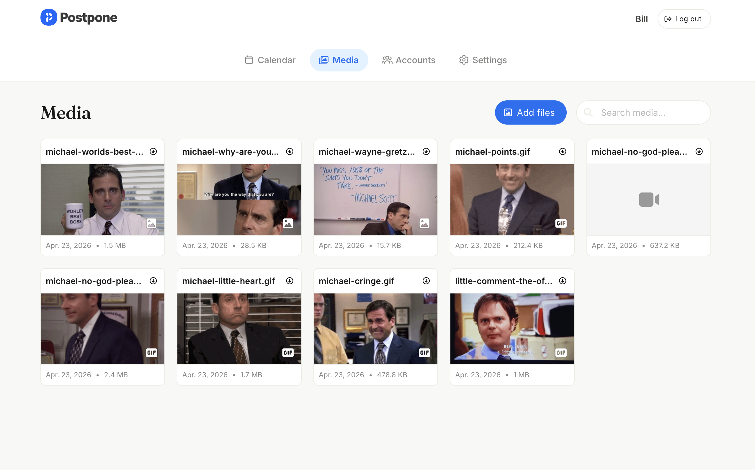
Task: Log out of Postpone
Action: [x=684, y=19]
